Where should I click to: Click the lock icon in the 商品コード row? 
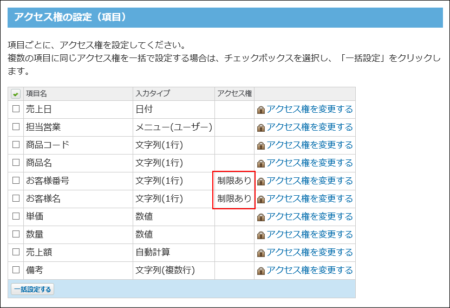coord(261,145)
